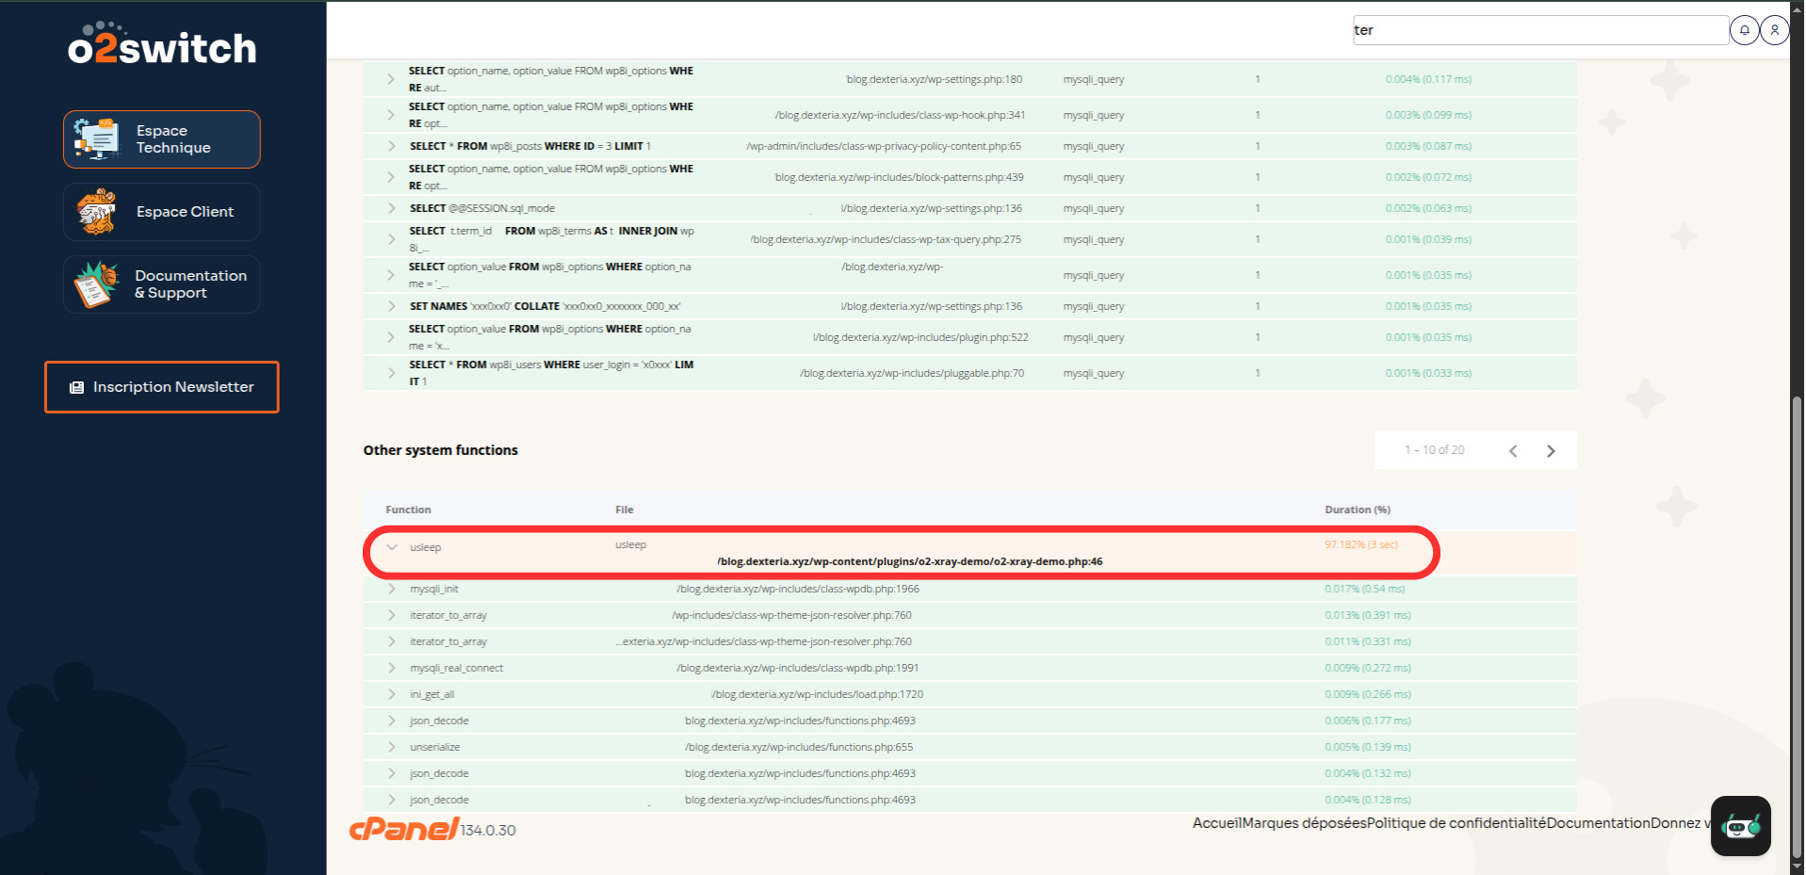Click the '1 – 10 of 20' pagination text
The image size is (1806, 875).
(1435, 450)
